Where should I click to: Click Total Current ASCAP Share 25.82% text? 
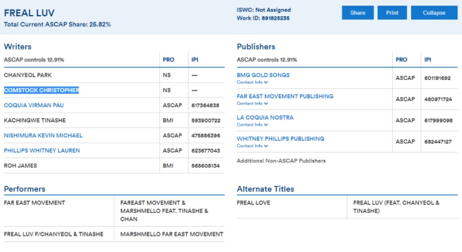click(58, 25)
